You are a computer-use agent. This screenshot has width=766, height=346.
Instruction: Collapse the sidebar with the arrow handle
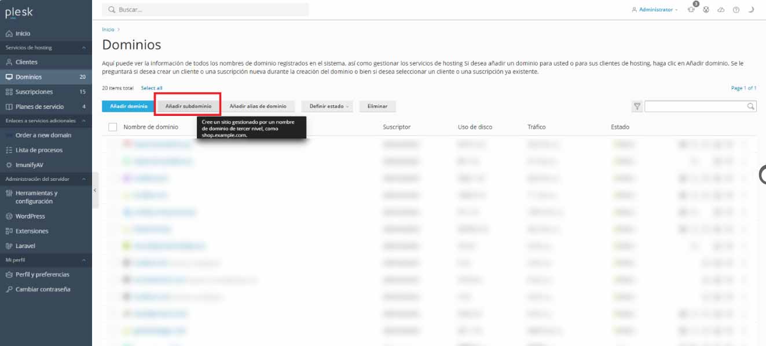[95, 190]
